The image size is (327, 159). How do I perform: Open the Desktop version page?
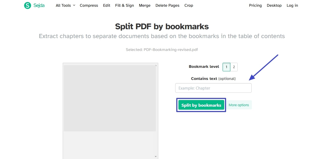274,5
